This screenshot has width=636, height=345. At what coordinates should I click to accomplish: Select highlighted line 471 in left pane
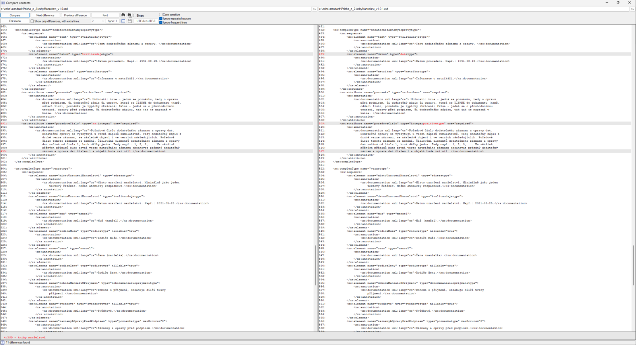pos(157,54)
